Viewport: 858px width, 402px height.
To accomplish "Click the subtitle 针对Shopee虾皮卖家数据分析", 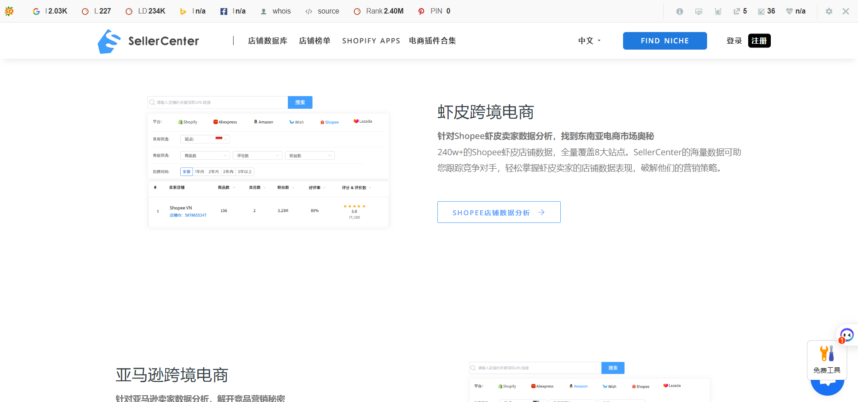I will coord(546,136).
